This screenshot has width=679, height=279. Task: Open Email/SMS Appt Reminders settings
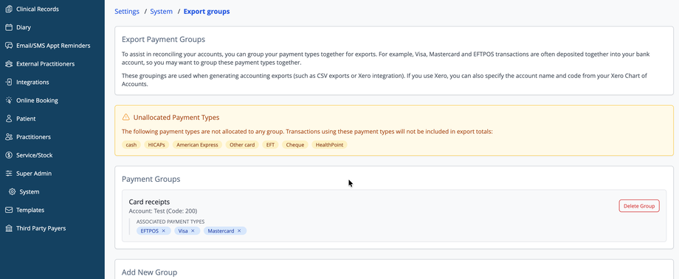pos(52,46)
